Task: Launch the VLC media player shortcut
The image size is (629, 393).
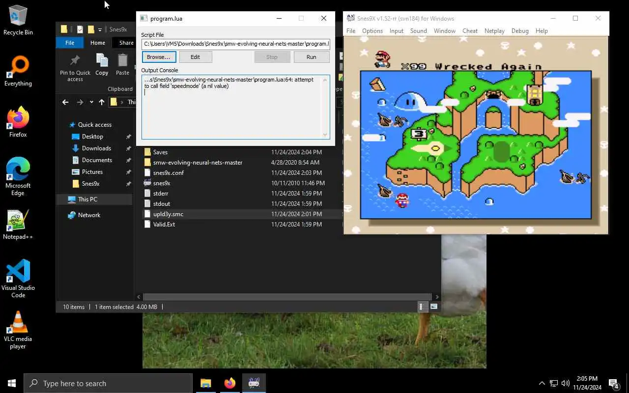Action: coord(18,330)
